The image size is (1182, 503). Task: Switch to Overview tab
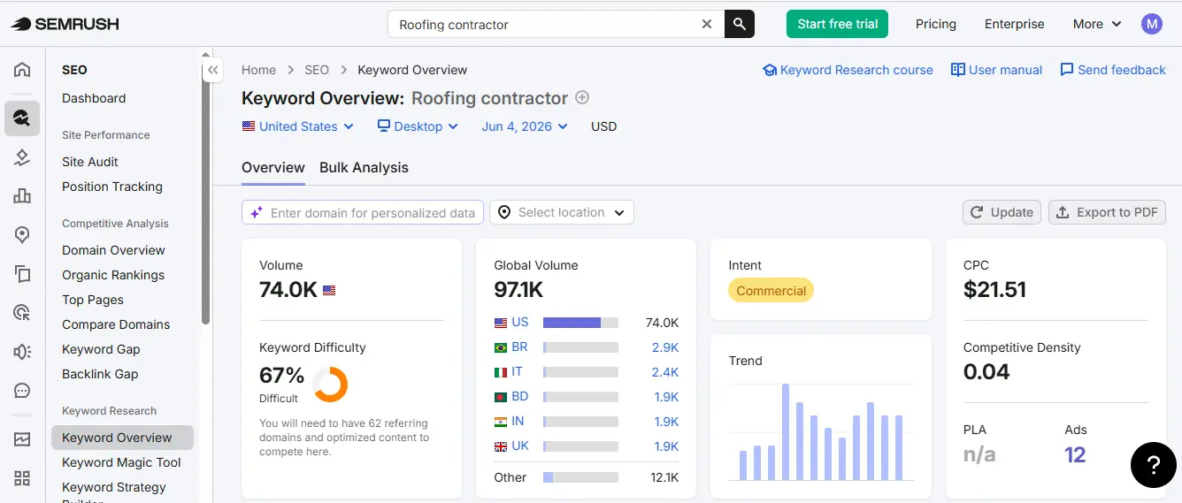click(x=273, y=167)
